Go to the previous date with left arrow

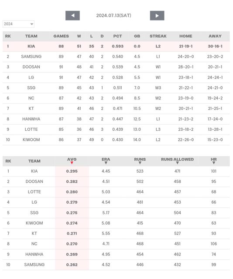72,16
